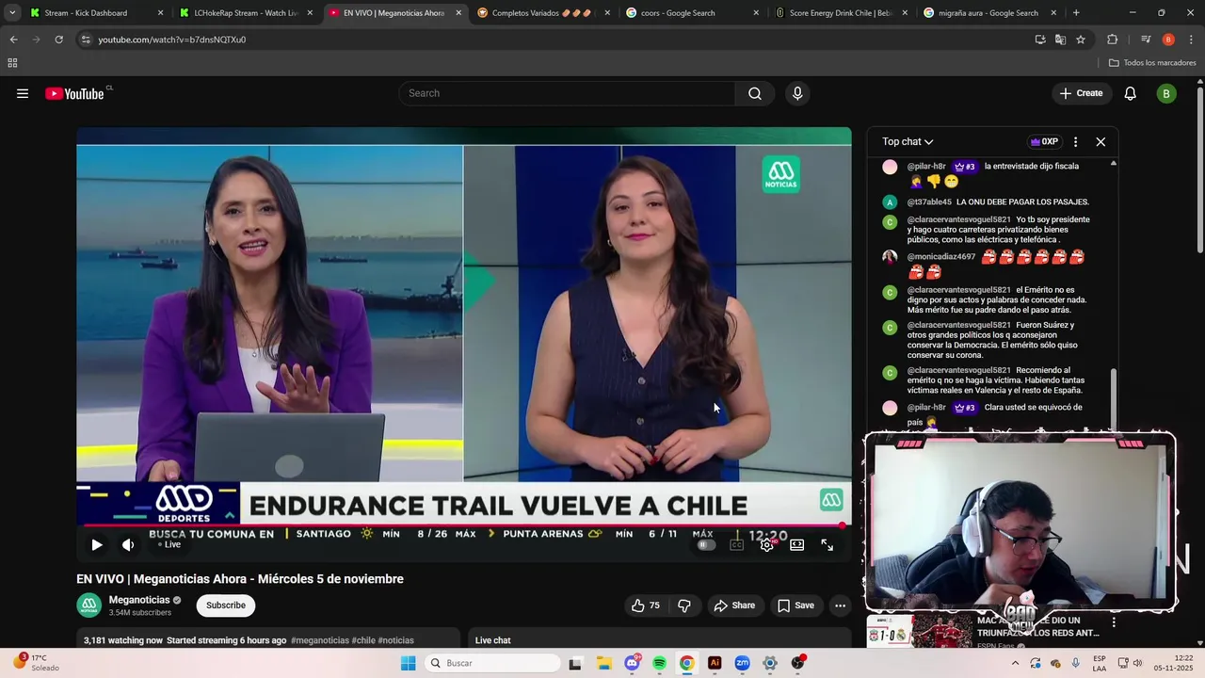The width and height of the screenshot is (1205, 678).
Task: Share the Meganoticias video
Action: 734,605
